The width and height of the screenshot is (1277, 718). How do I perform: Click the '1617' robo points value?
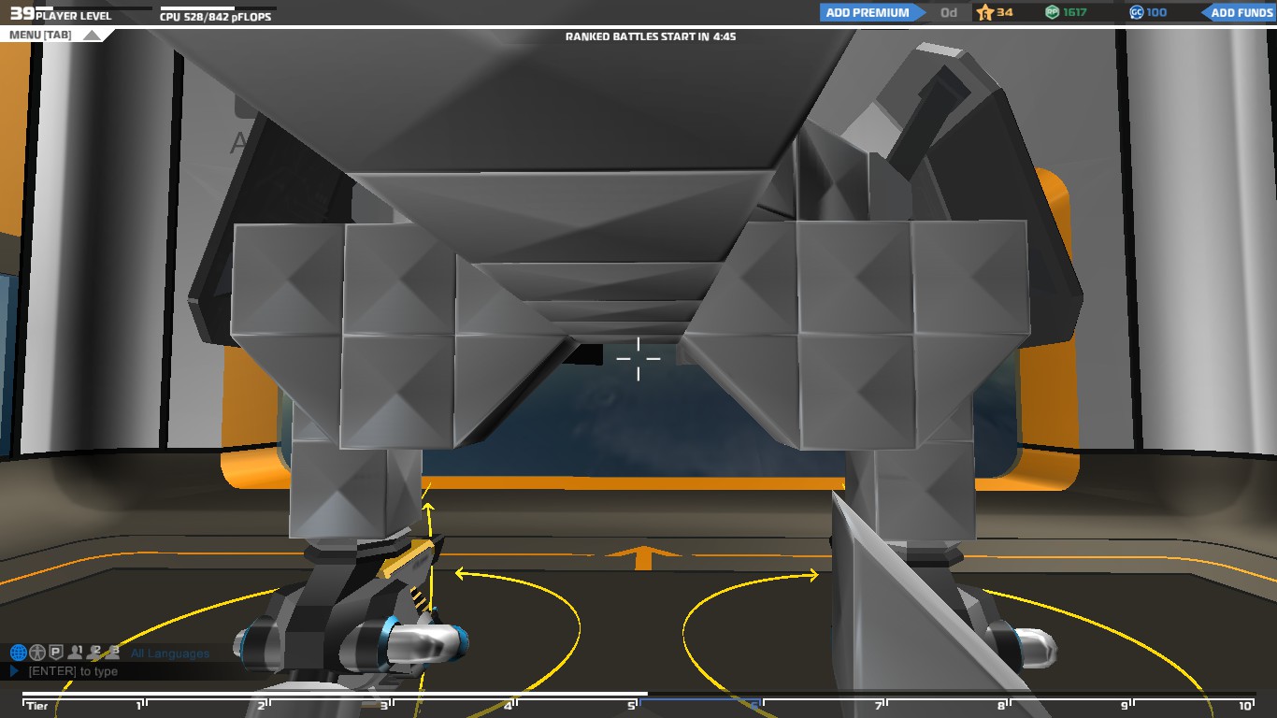pos(1075,13)
